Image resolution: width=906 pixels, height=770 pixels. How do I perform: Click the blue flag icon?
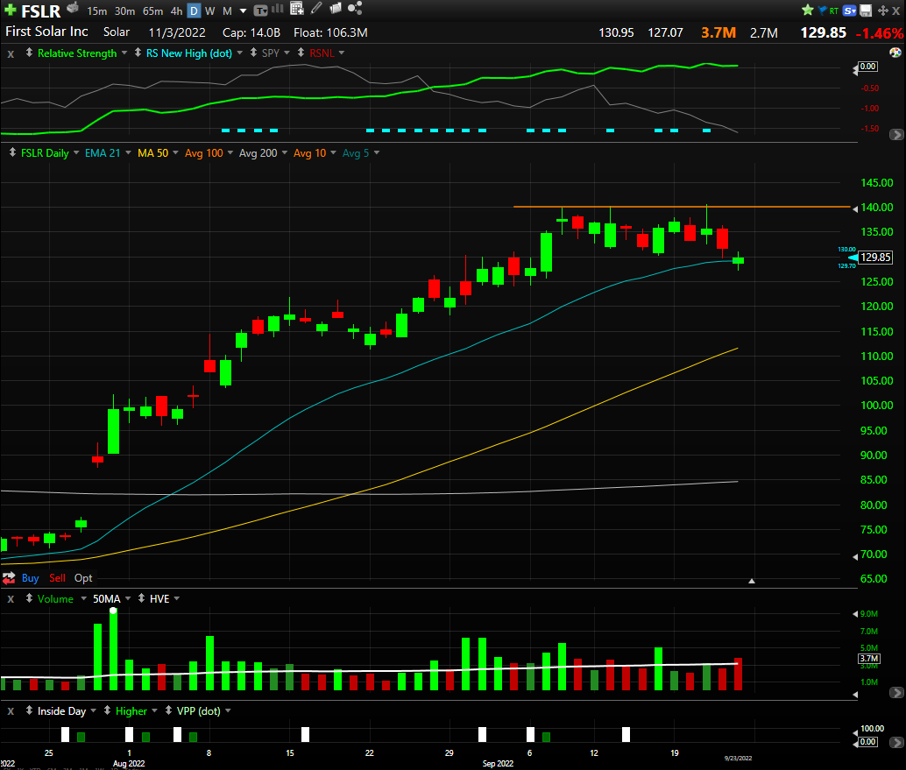pos(822,11)
